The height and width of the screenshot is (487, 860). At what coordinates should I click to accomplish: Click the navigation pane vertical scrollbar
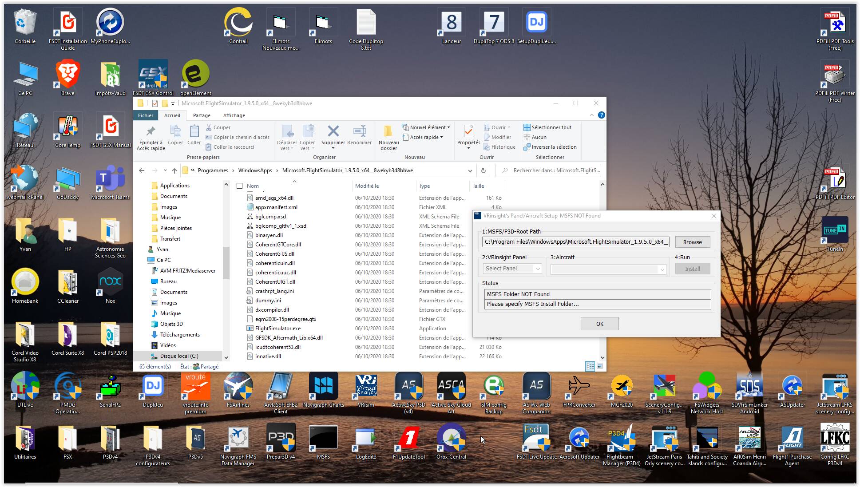pyautogui.click(x=226, y=271)
